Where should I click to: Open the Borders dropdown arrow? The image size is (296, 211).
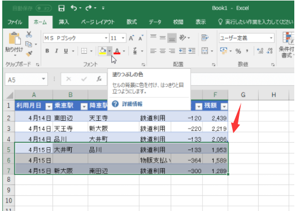point(92,51)
